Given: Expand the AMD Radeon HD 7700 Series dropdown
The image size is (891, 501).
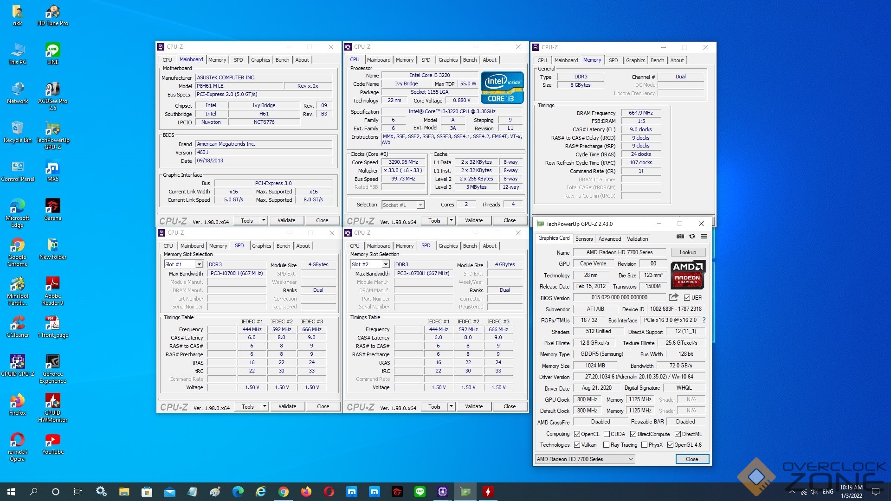Looking at the screenshot, I should tap(631, 459).
